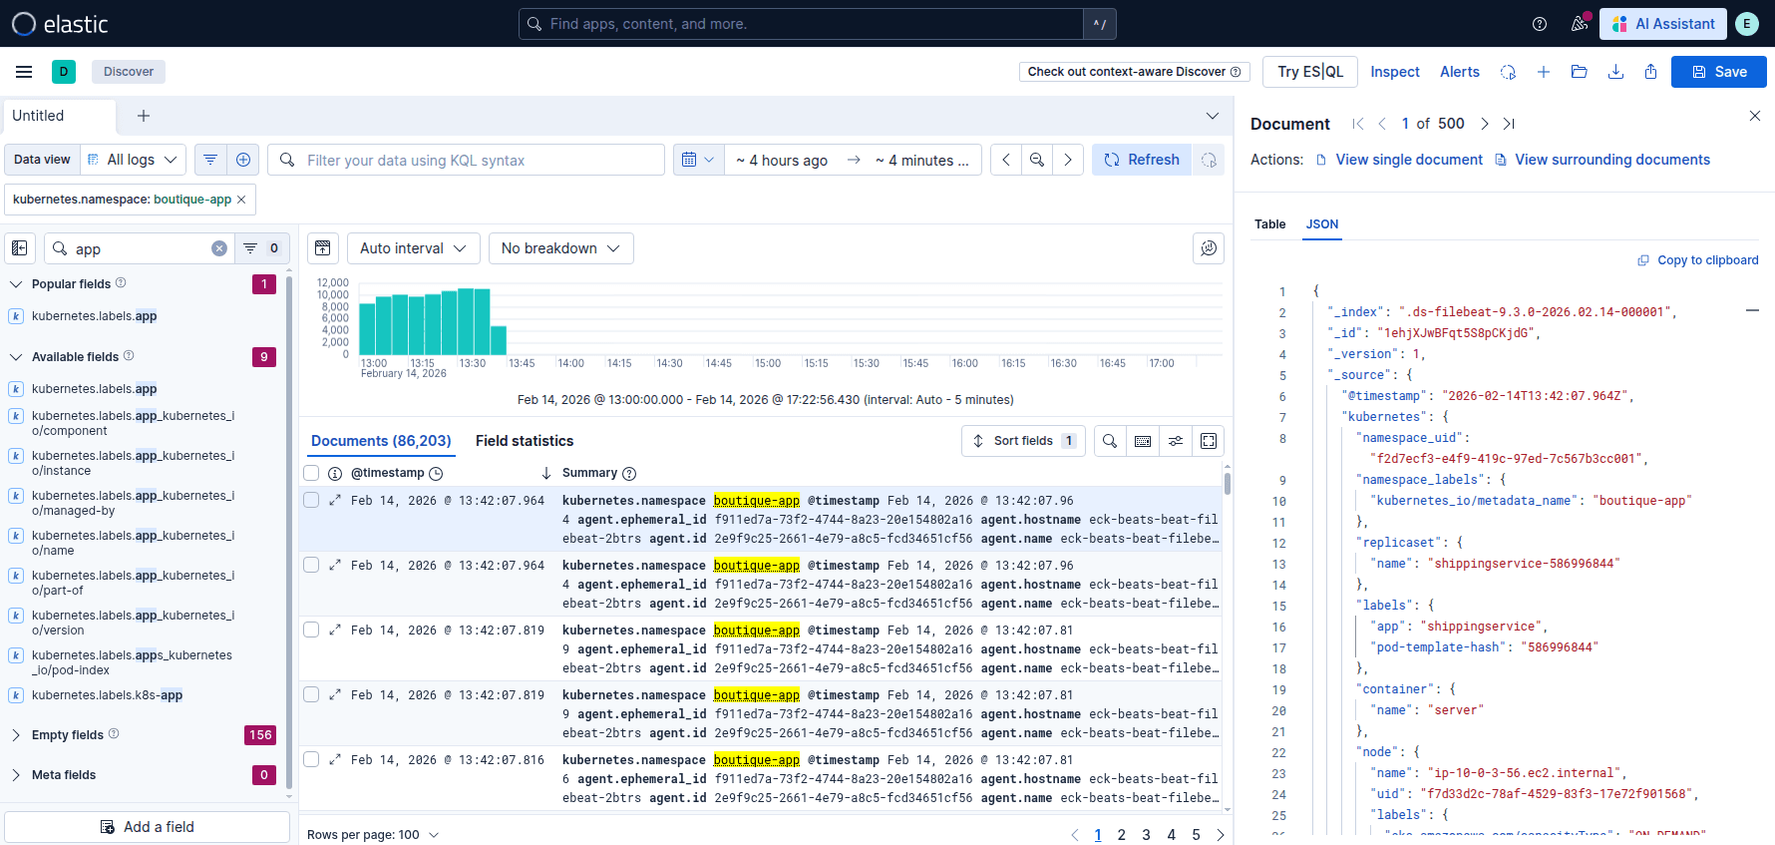Viewport: 1775px width, 845px height.
Task: Hide the fields sidebar using the toggle icon
Action: click(20, 248)
